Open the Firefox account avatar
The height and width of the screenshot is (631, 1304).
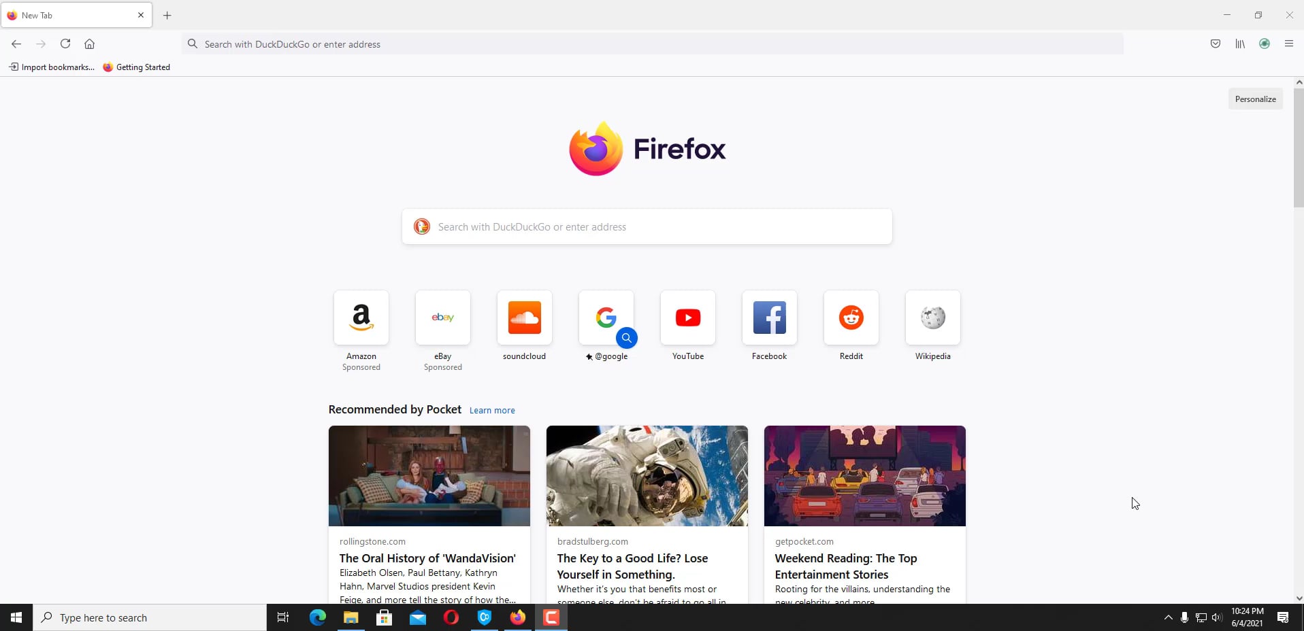1265,44
